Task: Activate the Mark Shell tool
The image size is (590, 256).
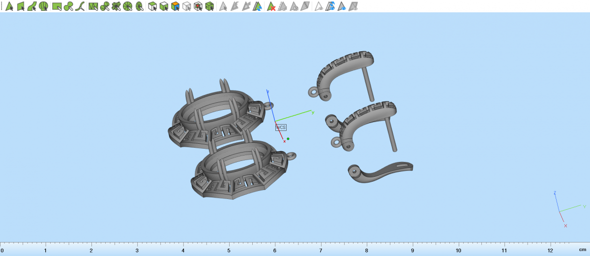Action: tap(44, 6)
